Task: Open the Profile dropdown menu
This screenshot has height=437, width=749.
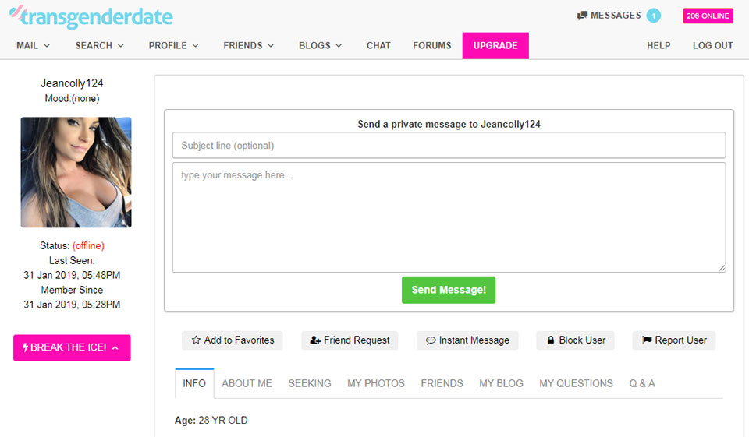Action: pyautogui.click(x=173, y=45)
